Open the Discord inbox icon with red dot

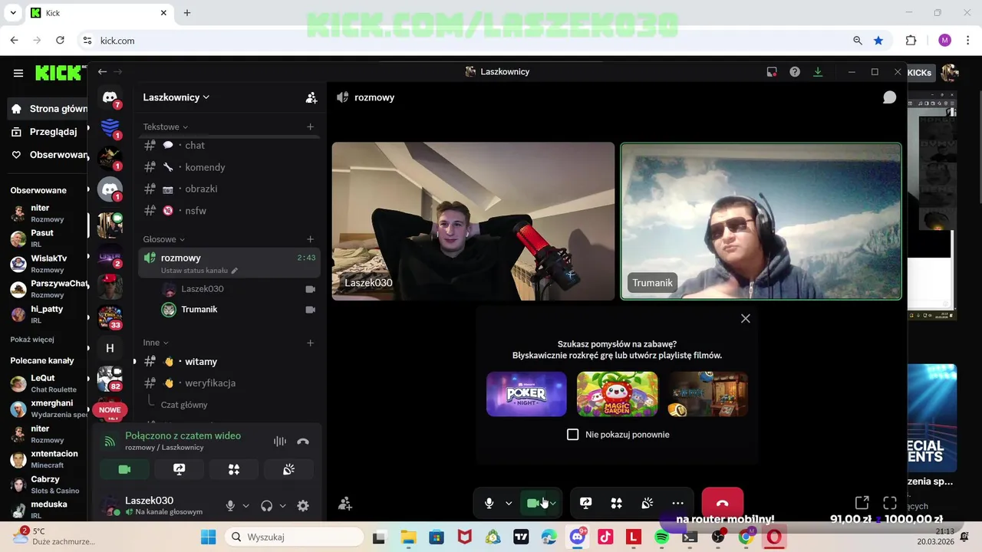772,71
